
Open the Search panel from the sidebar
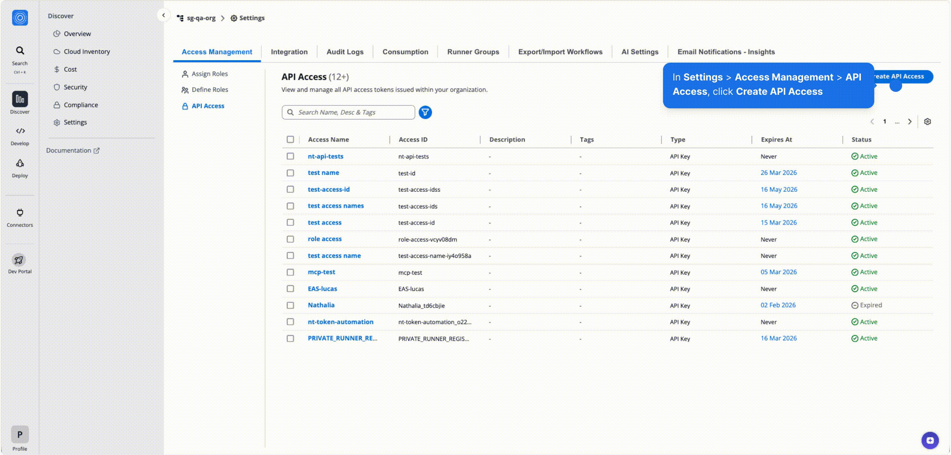pyautogui.click(x=19, y=54)
